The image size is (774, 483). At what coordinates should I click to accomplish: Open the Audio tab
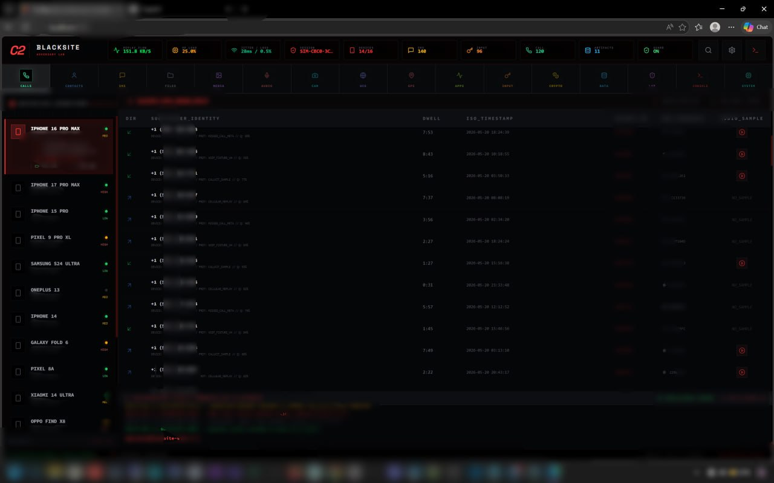[267, 77]
